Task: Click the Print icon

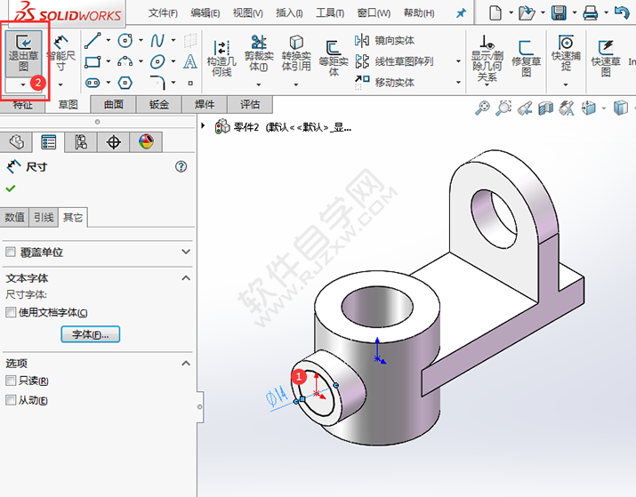Action: click(590, 13)
